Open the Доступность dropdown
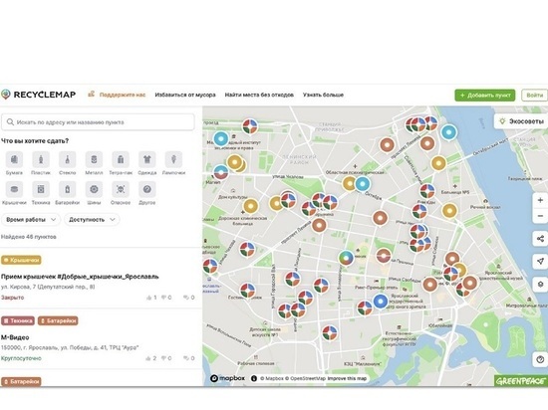 pyautogui.click(x=92, y=220)
